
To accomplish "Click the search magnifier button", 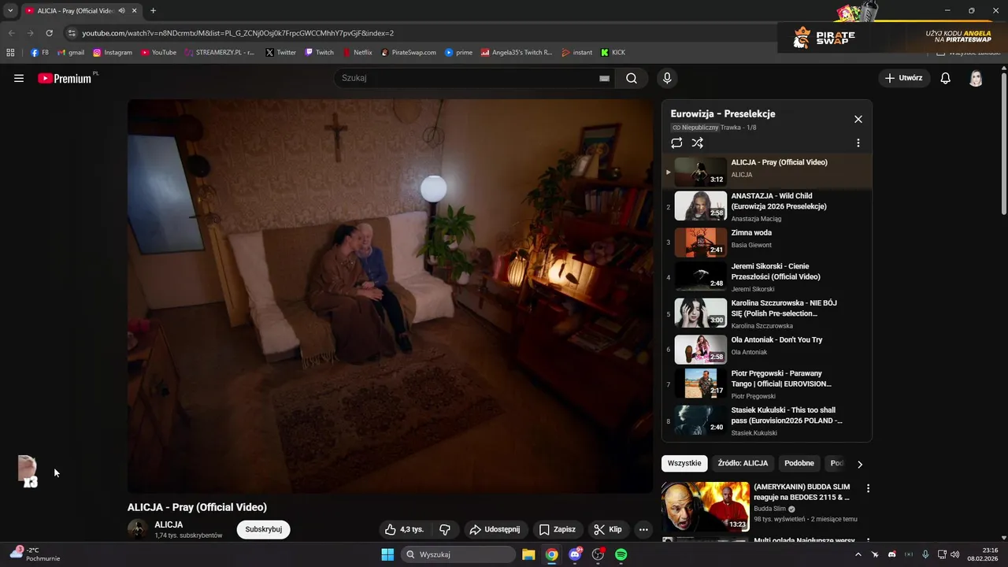I will tap(632, 78).
